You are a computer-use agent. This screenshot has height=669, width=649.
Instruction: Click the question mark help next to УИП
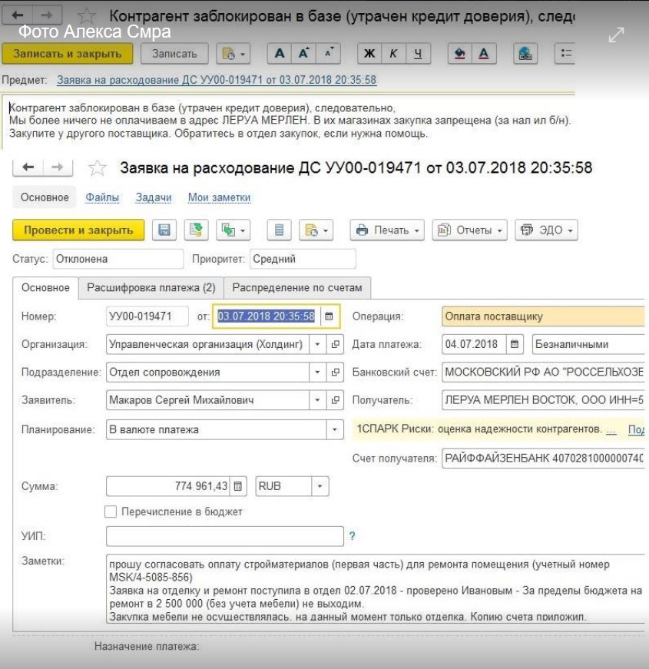pos(352,536)
